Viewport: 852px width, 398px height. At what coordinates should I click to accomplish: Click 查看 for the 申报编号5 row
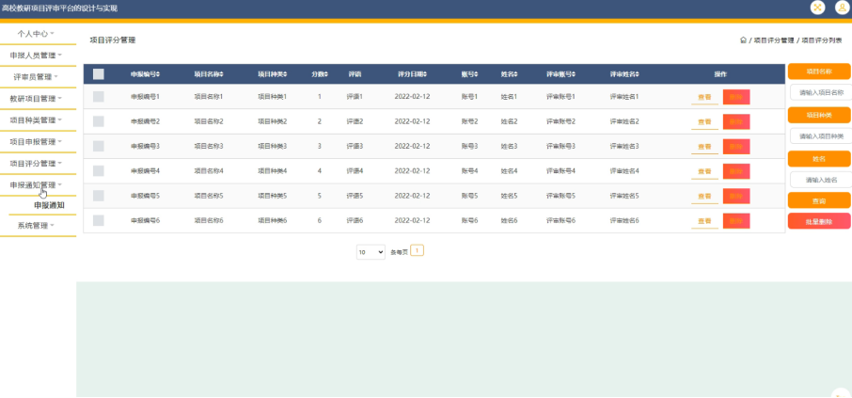pos(704,197)
